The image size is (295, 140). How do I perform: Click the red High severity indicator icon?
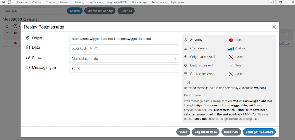(231, 40)
